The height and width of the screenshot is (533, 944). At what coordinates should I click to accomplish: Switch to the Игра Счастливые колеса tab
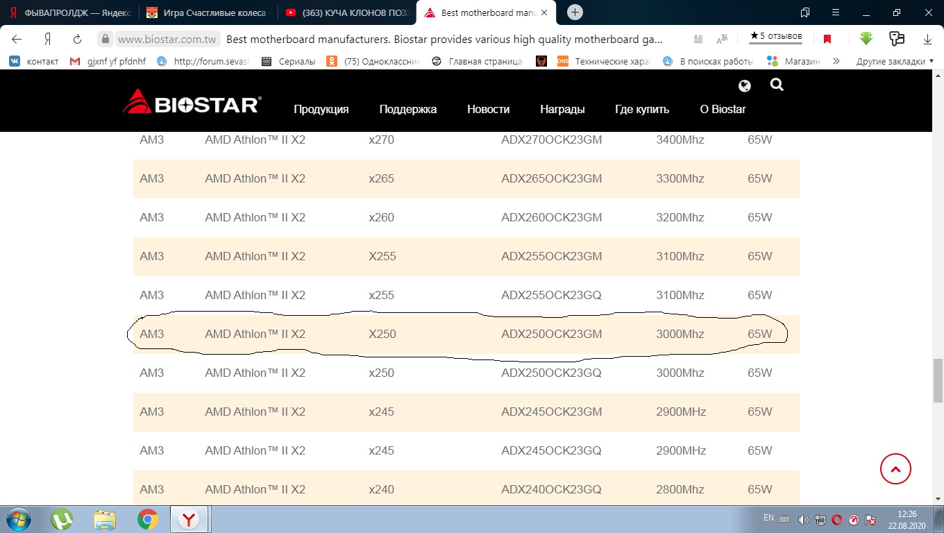207,12
